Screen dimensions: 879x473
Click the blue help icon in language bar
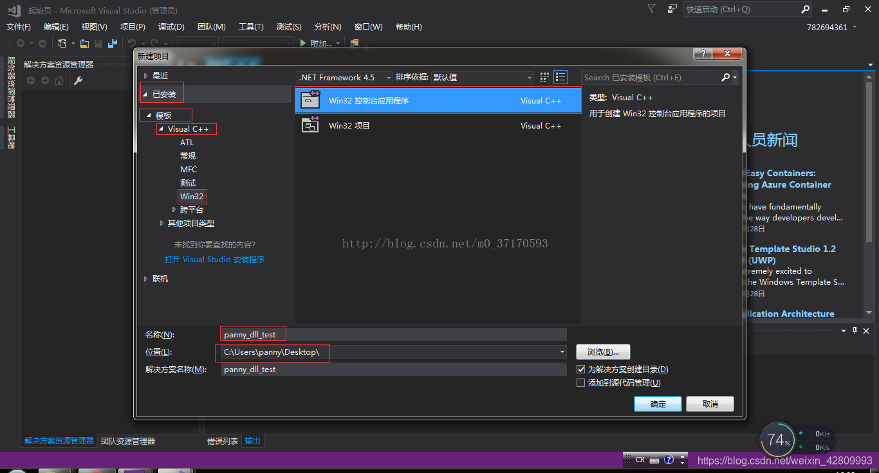pyautogui.click(x=669, y=460)
